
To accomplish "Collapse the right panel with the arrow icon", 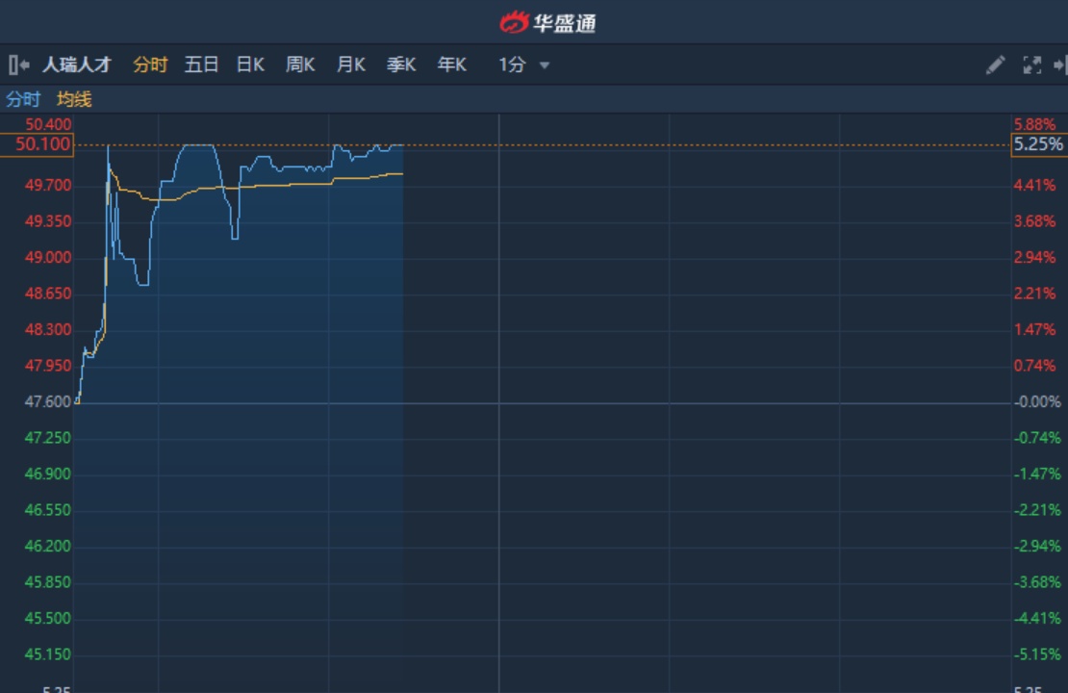I will coord(1060,64).
